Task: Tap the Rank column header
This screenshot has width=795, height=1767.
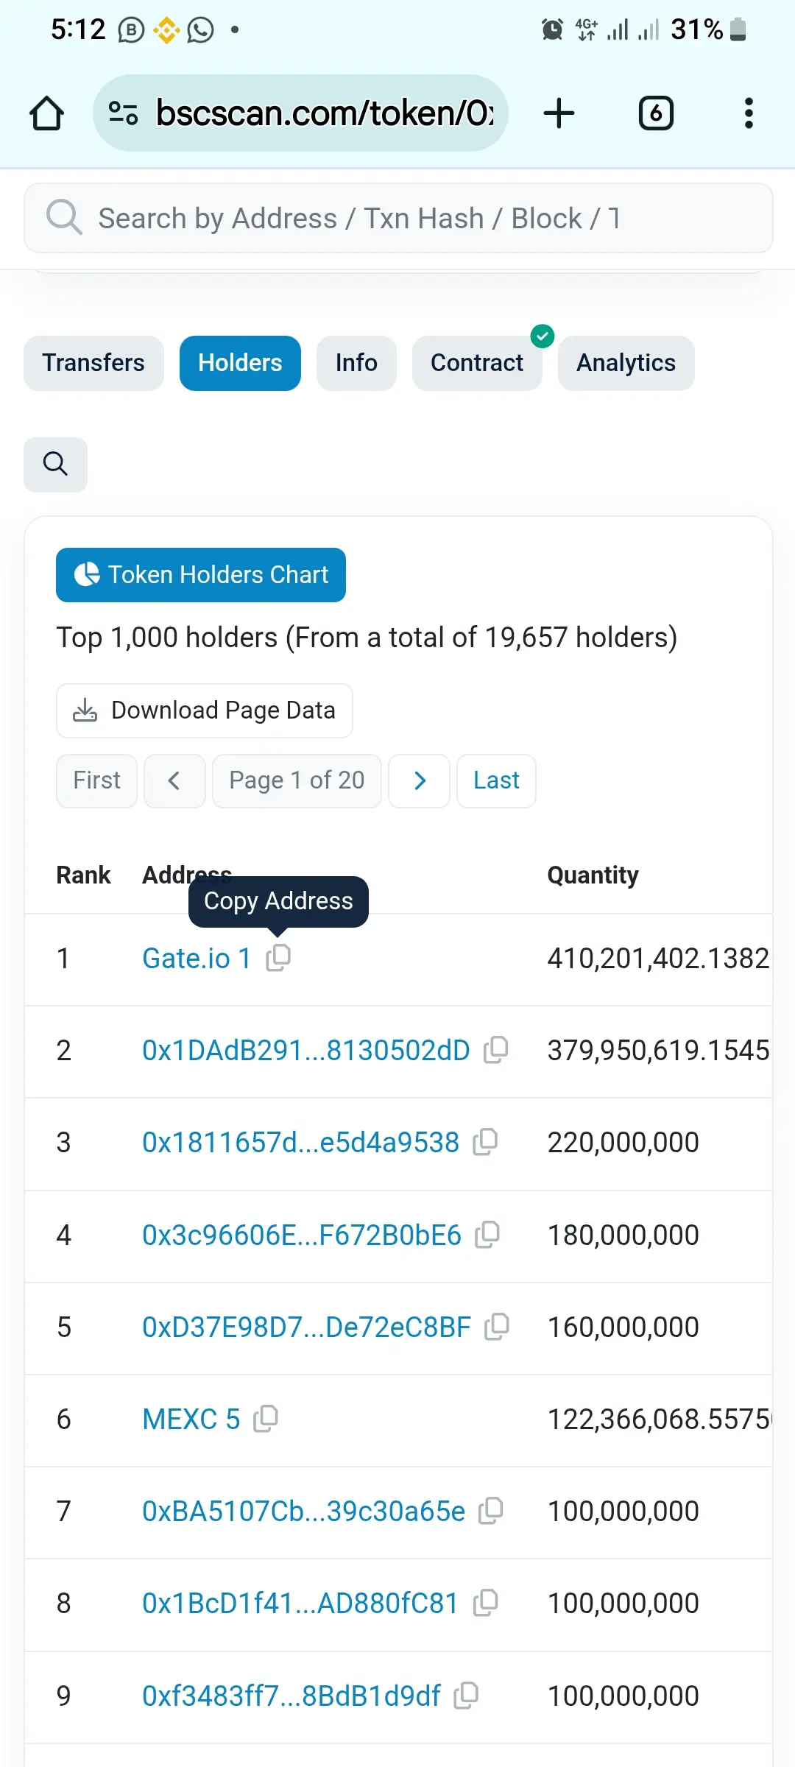Action: coord(83,875)
